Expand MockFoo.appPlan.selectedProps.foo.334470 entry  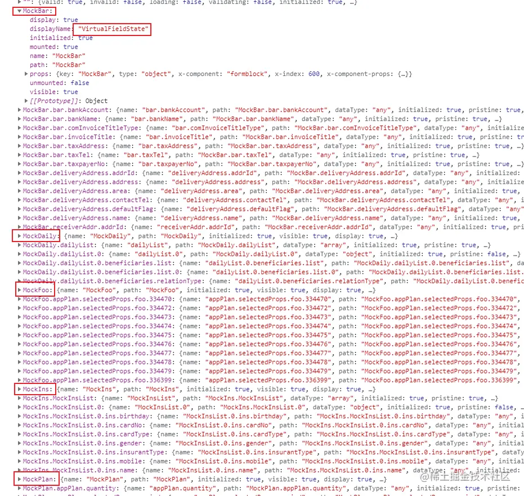pos(19,299)
